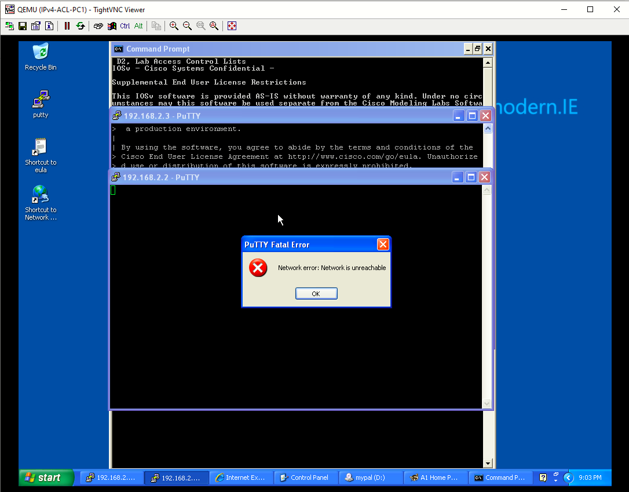
Task: Maximize the 192.168.2.3 PuTTY window
Action: pyautogui.click(x=473, y=115)
